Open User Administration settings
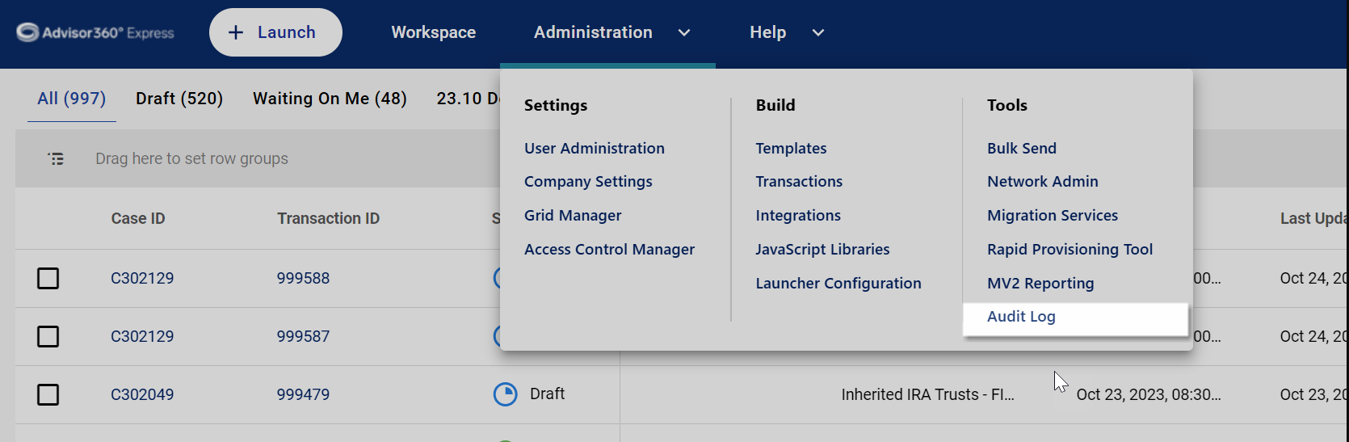The height and width of the screenshot is (442, 1349). point(595,148)
